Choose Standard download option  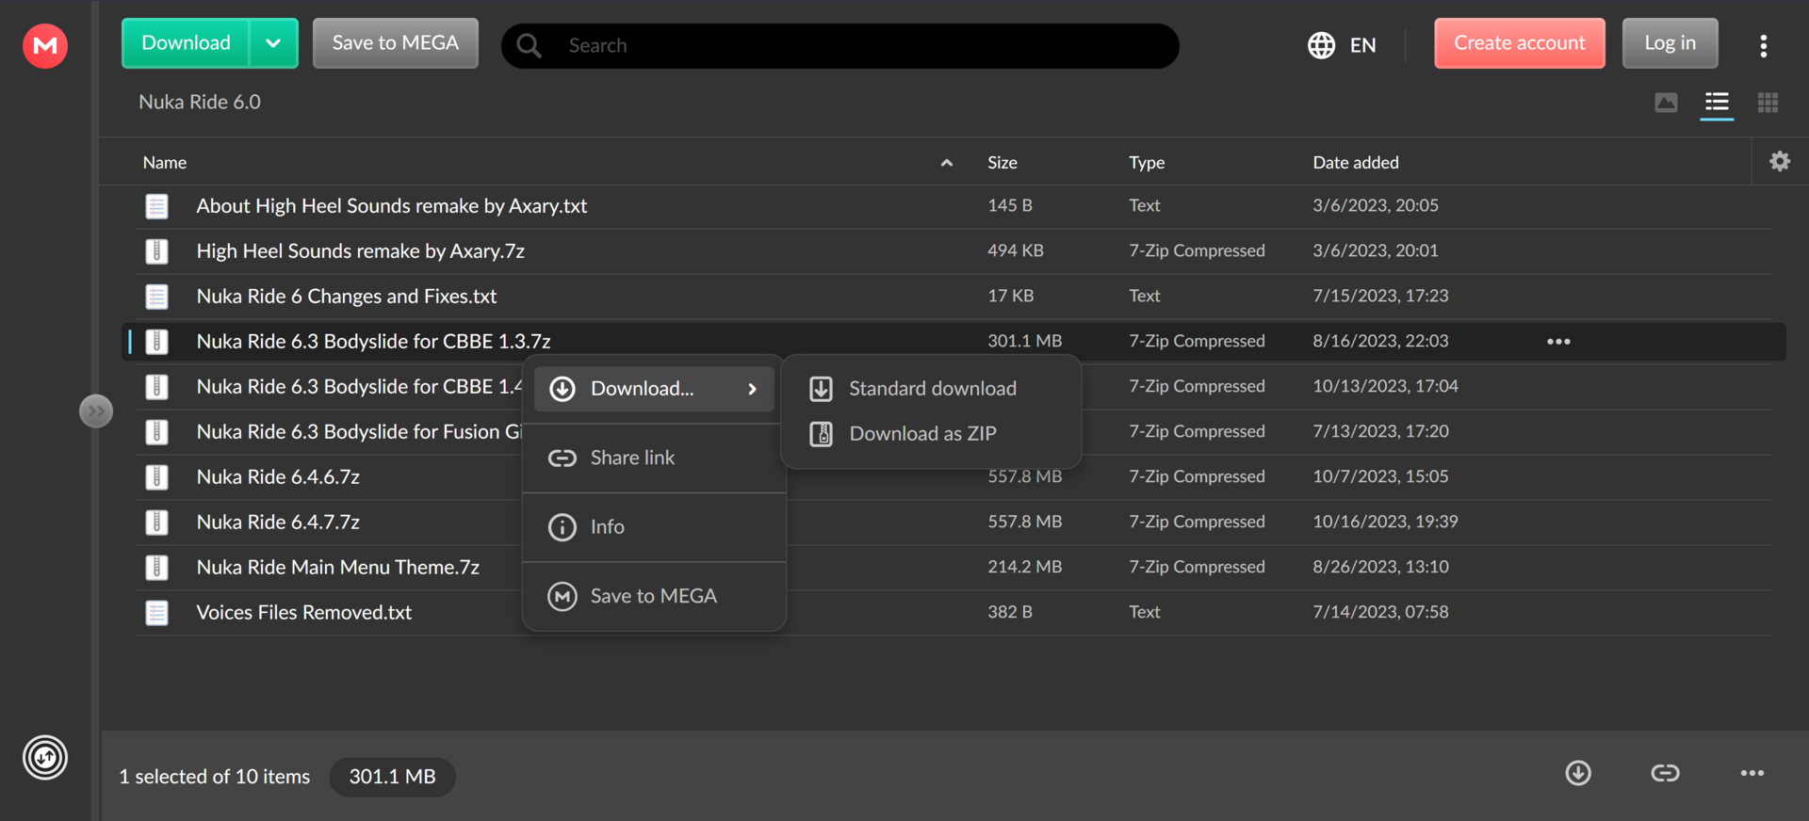click(x=931, y=389)
